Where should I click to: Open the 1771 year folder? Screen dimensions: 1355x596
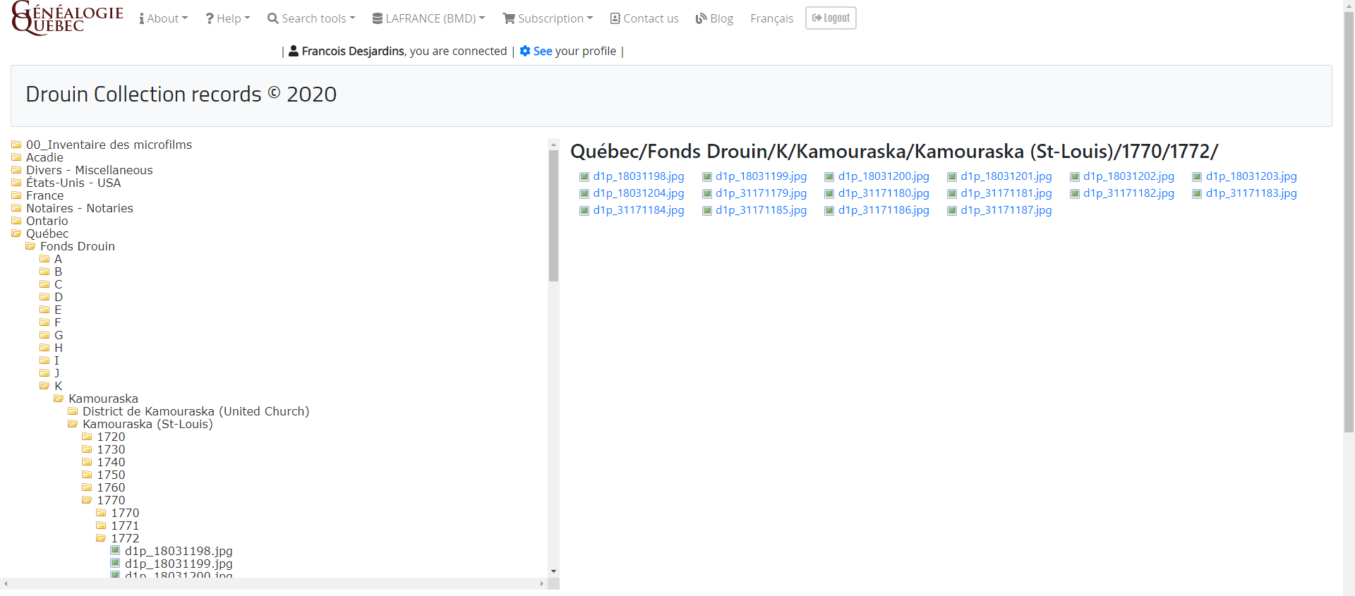tap(125, 525)
